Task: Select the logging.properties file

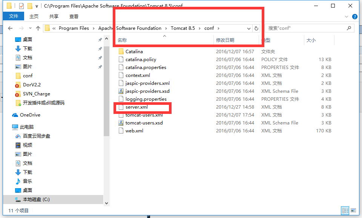Action: (146, 99)
